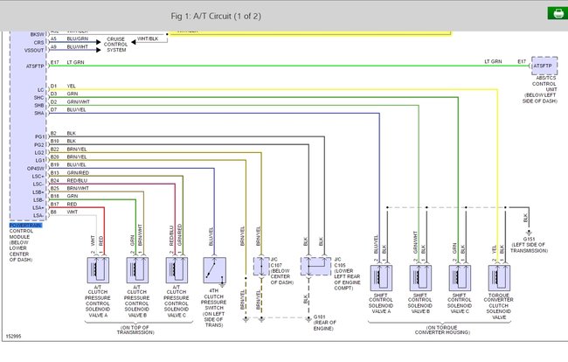
Task: Click the GRN/RED wire label at B13
Action: (78, 173)
